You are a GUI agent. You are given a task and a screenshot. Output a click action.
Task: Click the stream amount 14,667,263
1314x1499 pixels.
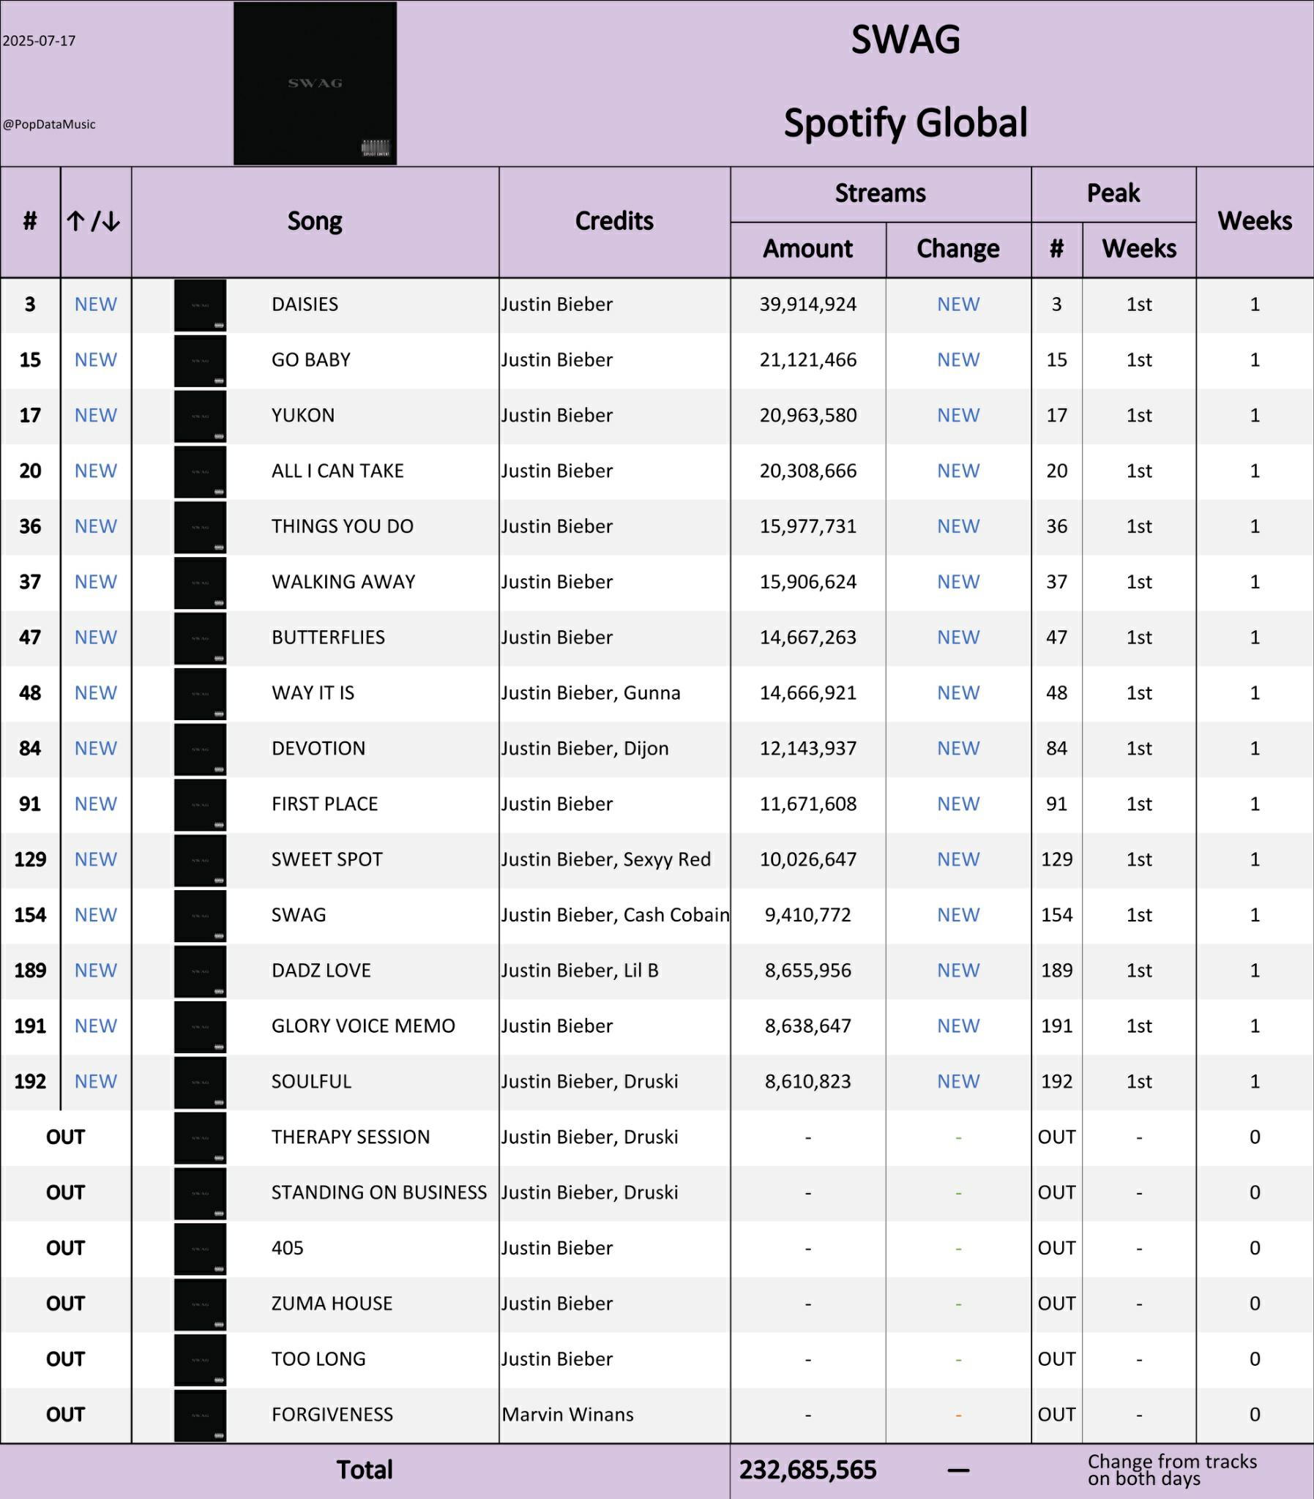pyautogui.click(x=808, y=638)
